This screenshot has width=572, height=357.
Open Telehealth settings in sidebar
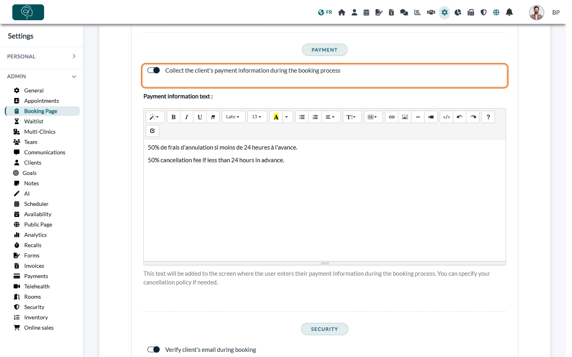coord(37,286)
